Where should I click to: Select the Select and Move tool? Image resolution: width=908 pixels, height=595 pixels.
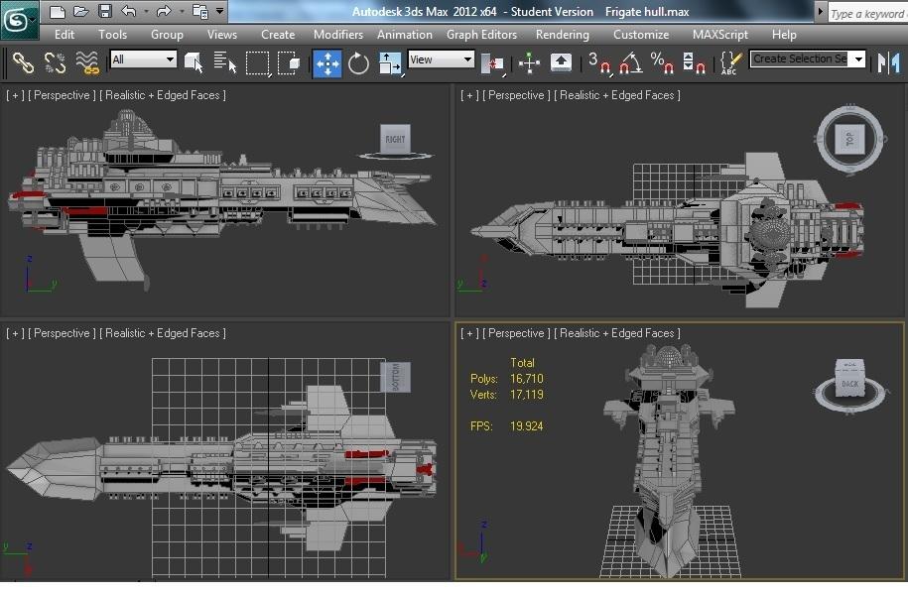click(327, 62)
